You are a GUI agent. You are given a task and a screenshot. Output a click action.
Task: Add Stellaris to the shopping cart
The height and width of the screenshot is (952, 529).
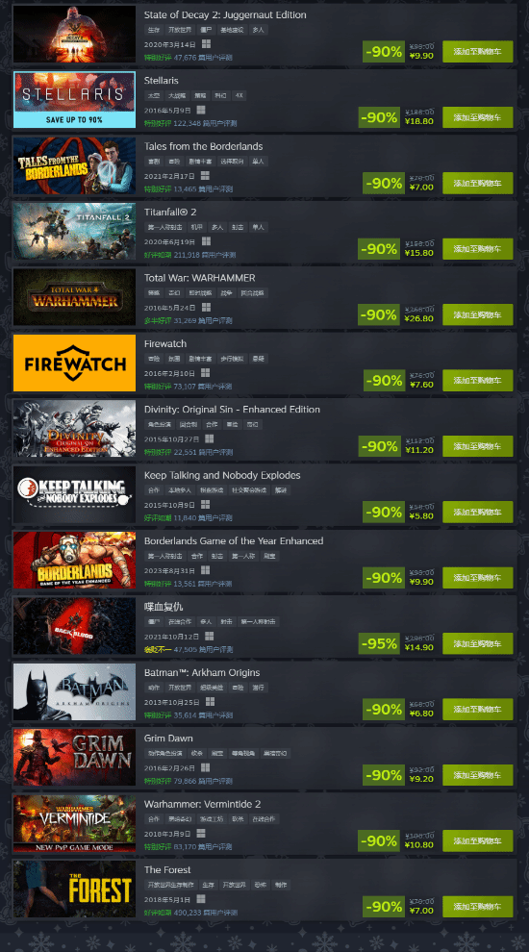477,117
